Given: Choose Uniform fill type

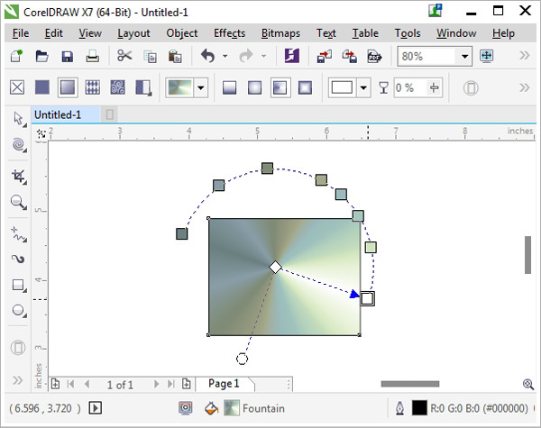Looking at the screenshot, I should pos(42,87).
